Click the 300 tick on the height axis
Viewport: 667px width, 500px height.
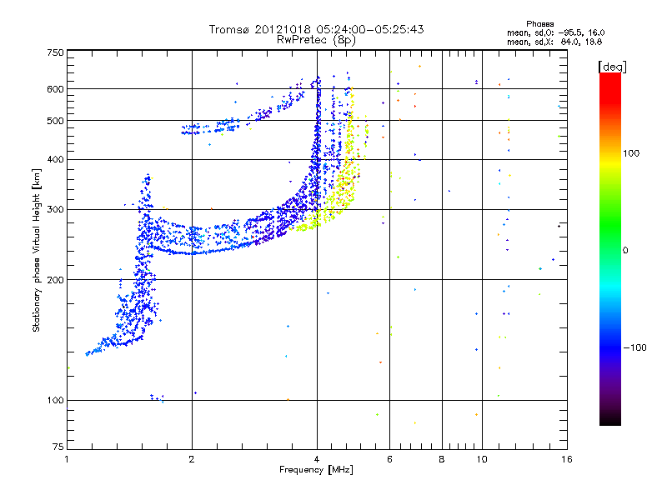pyautogui.click(x=55, y=209)
